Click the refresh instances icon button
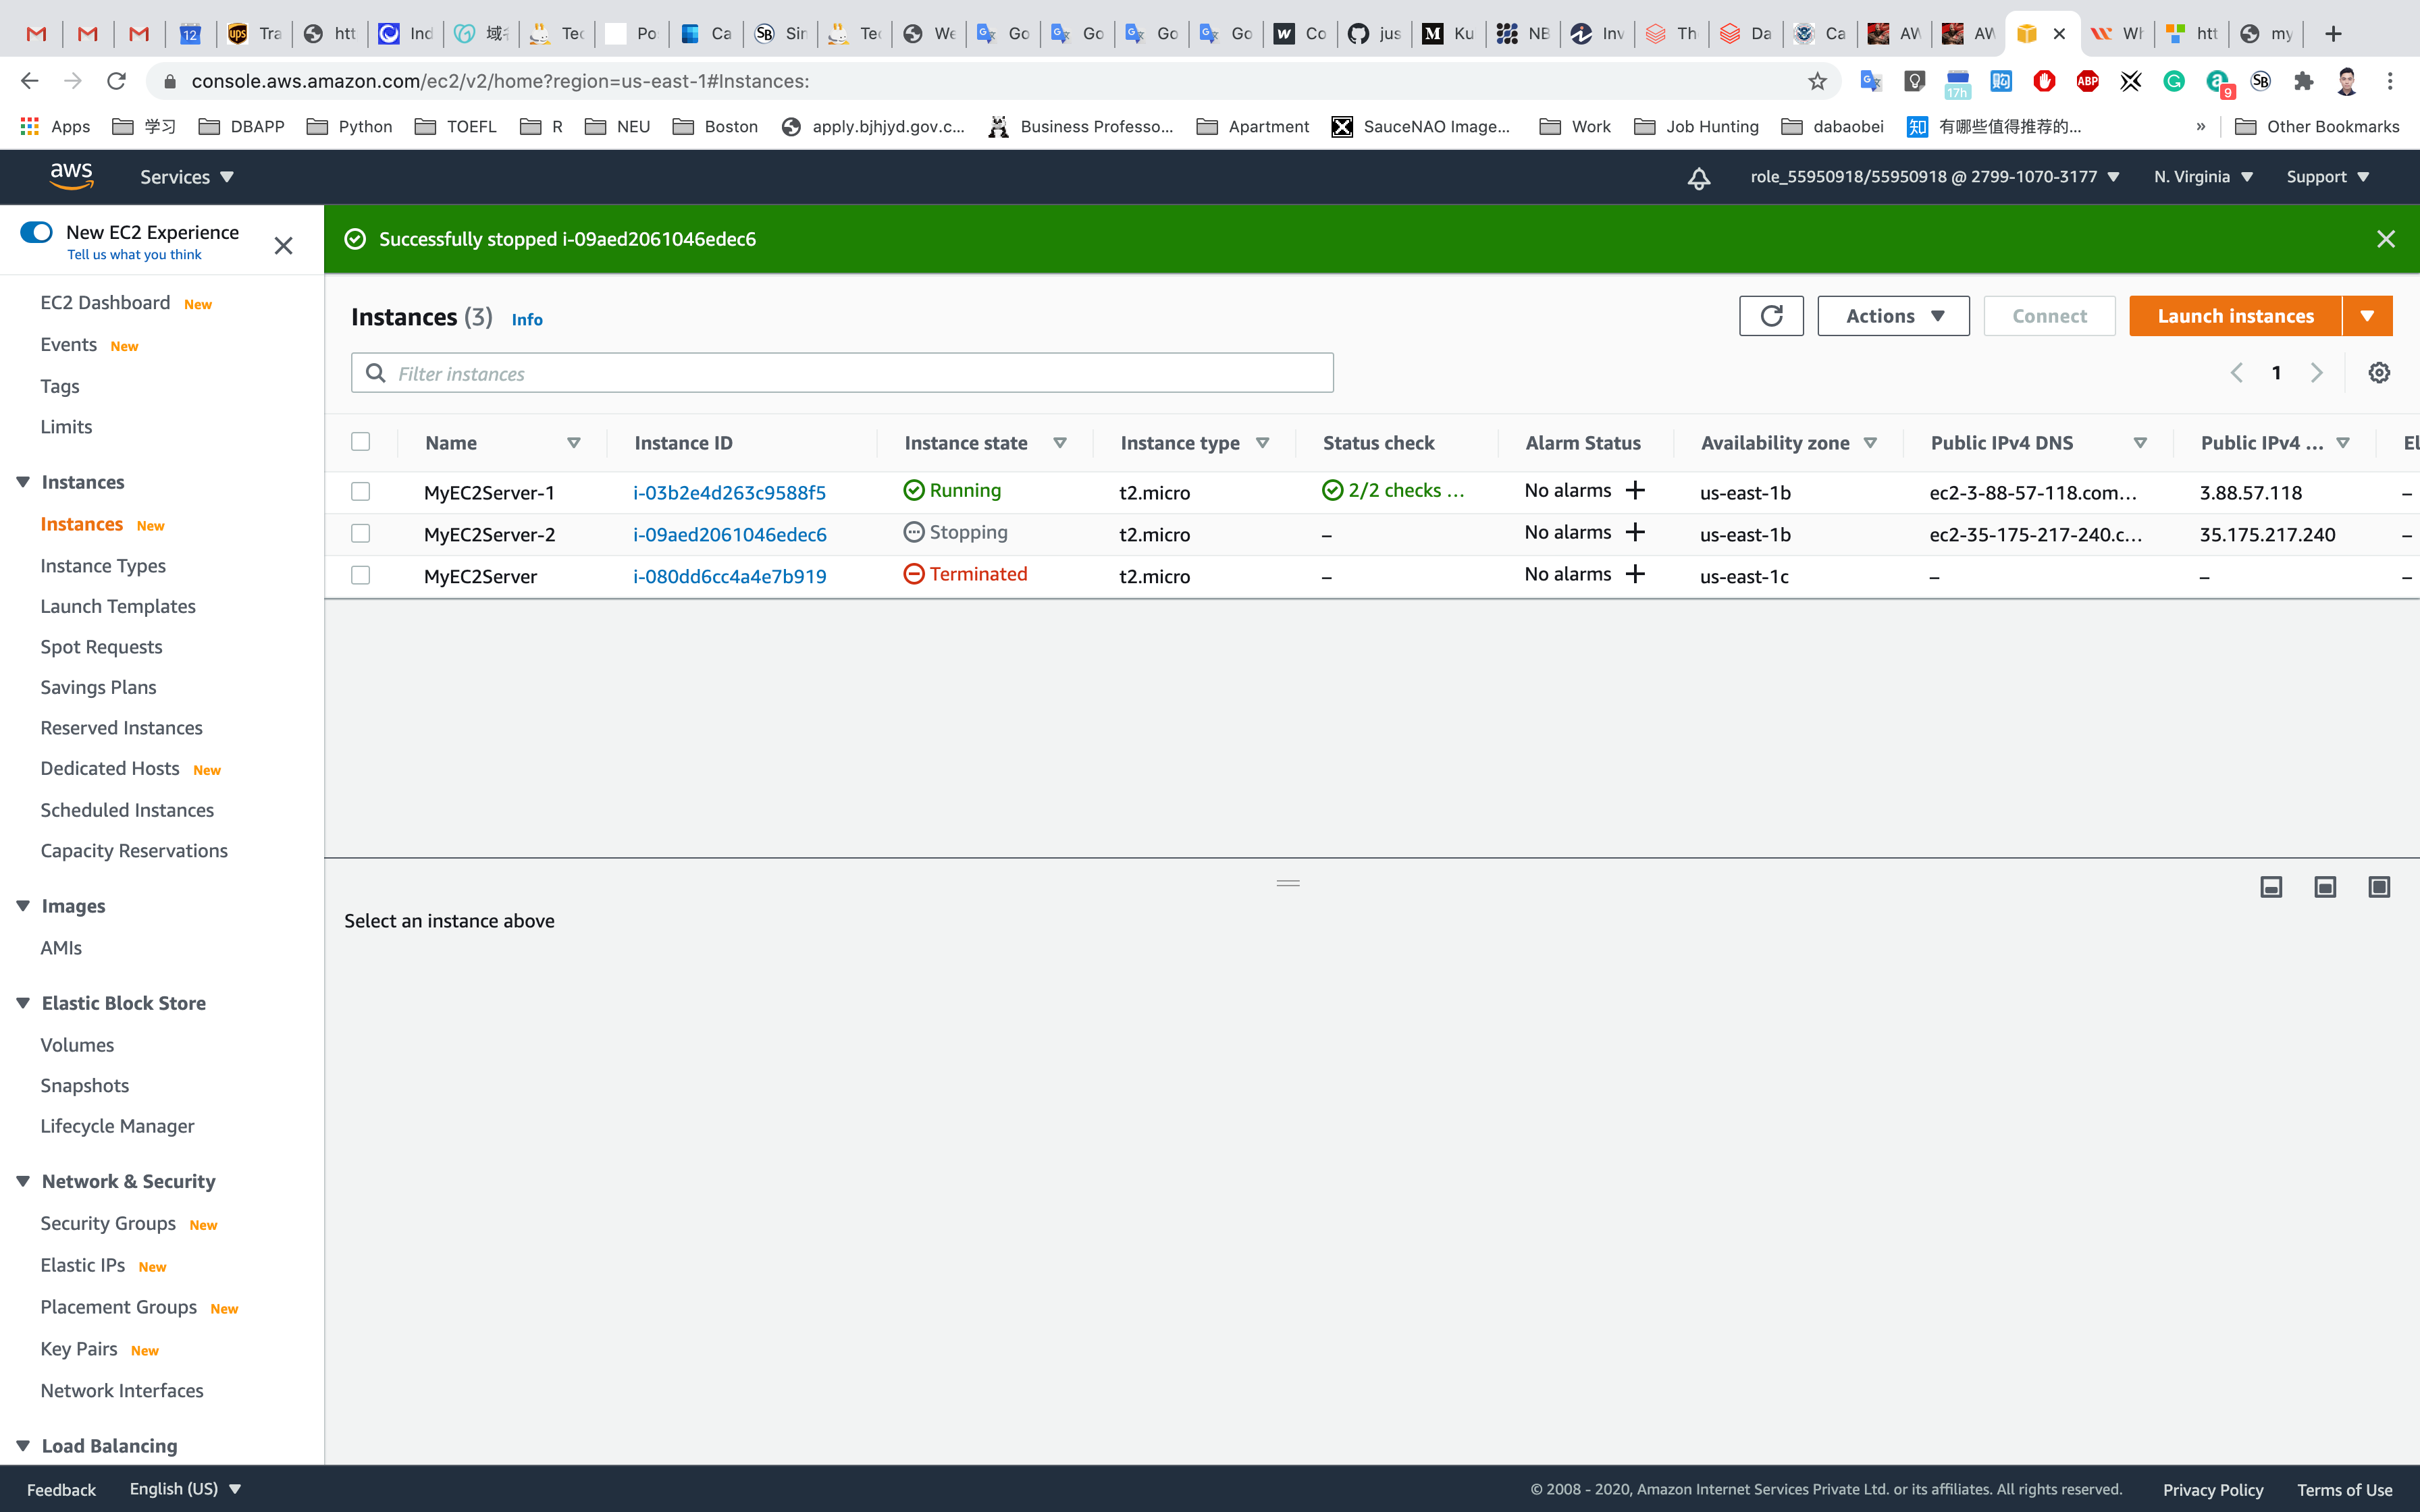This screenshot has height=1512, width=2420. pos(1770,316)
